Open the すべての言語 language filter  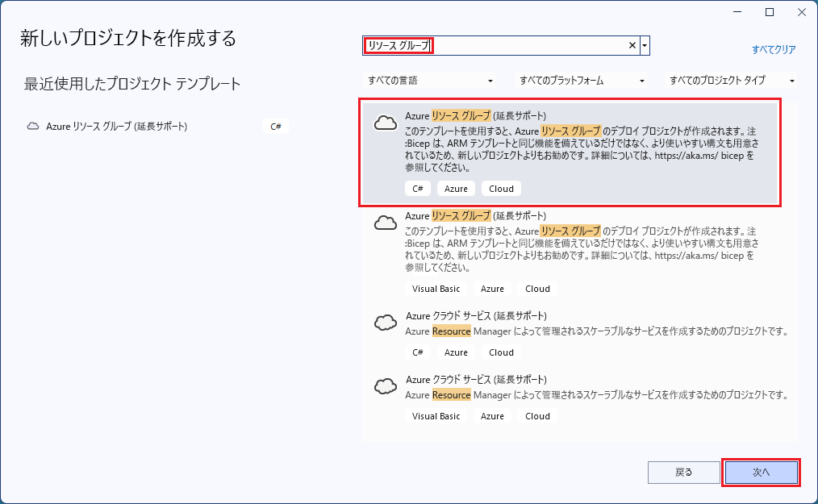click(x=430, y=81)
